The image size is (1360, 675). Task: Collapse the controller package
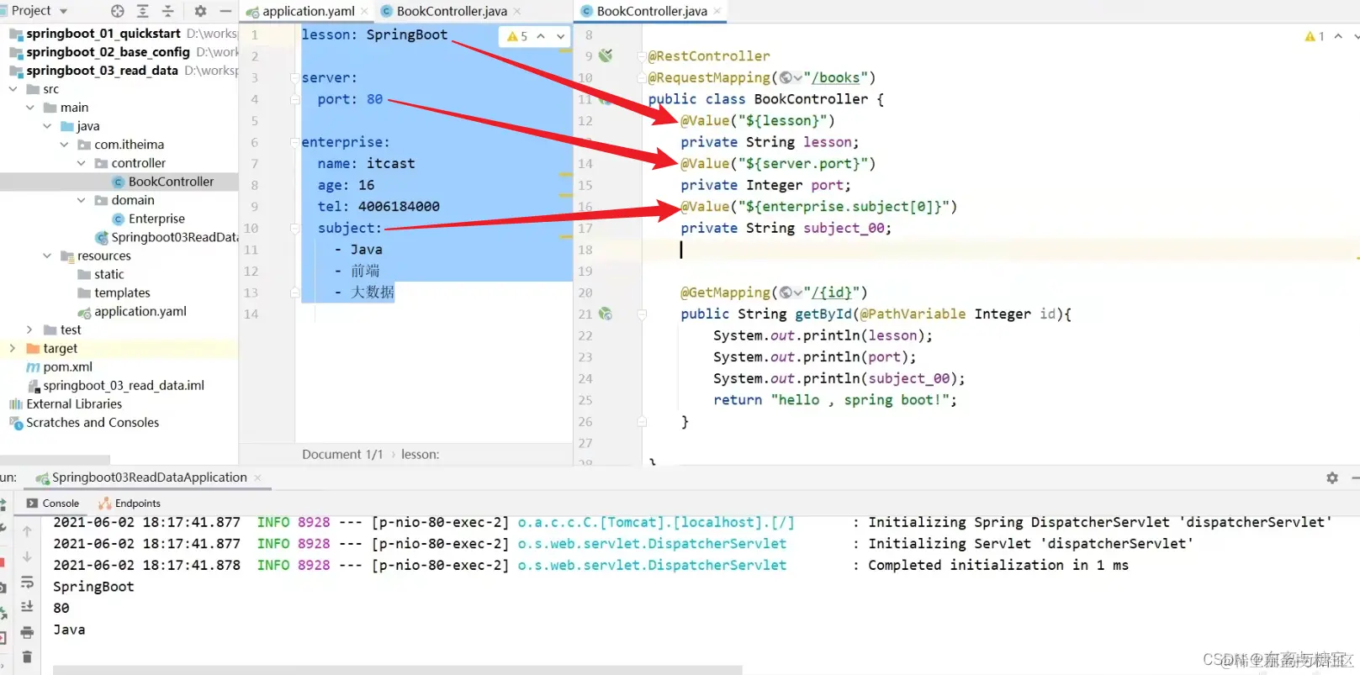tap(82, 163)
